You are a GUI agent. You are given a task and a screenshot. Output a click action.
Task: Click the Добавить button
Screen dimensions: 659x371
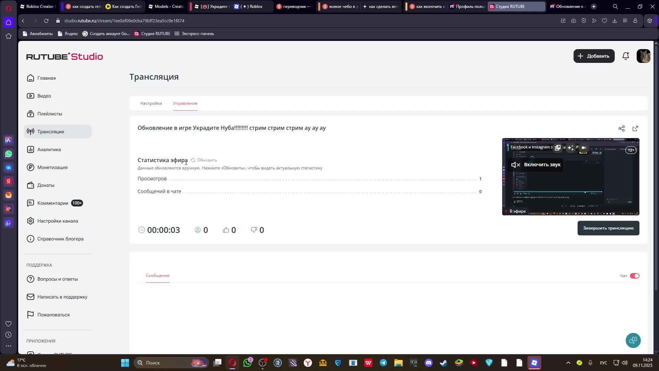(x=594, y=56)
